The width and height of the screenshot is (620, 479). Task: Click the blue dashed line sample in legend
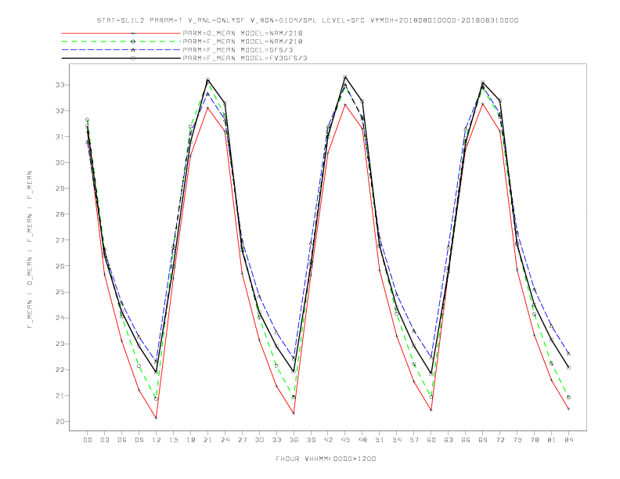pos(121,50)
